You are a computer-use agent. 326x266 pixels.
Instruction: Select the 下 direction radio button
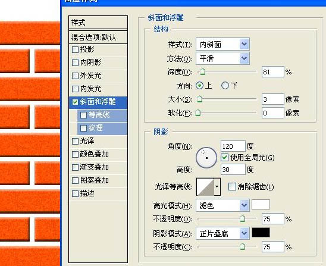point(225,86)
